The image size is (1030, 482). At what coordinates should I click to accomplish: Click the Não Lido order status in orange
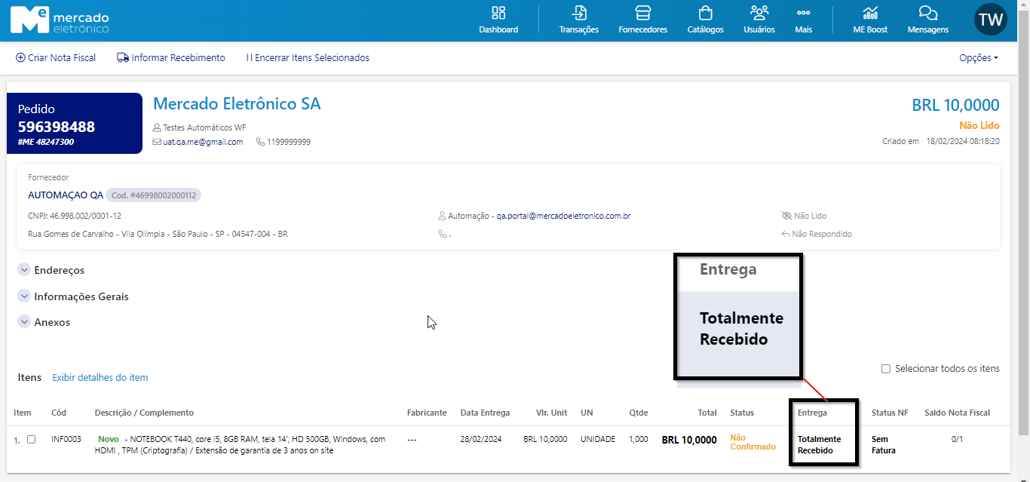[x=979, y=126]
